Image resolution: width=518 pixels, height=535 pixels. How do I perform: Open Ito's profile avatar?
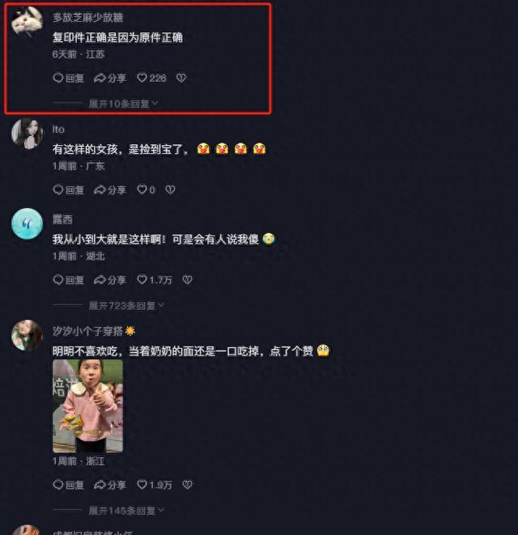pyautogui.click(x=28, y=134)
